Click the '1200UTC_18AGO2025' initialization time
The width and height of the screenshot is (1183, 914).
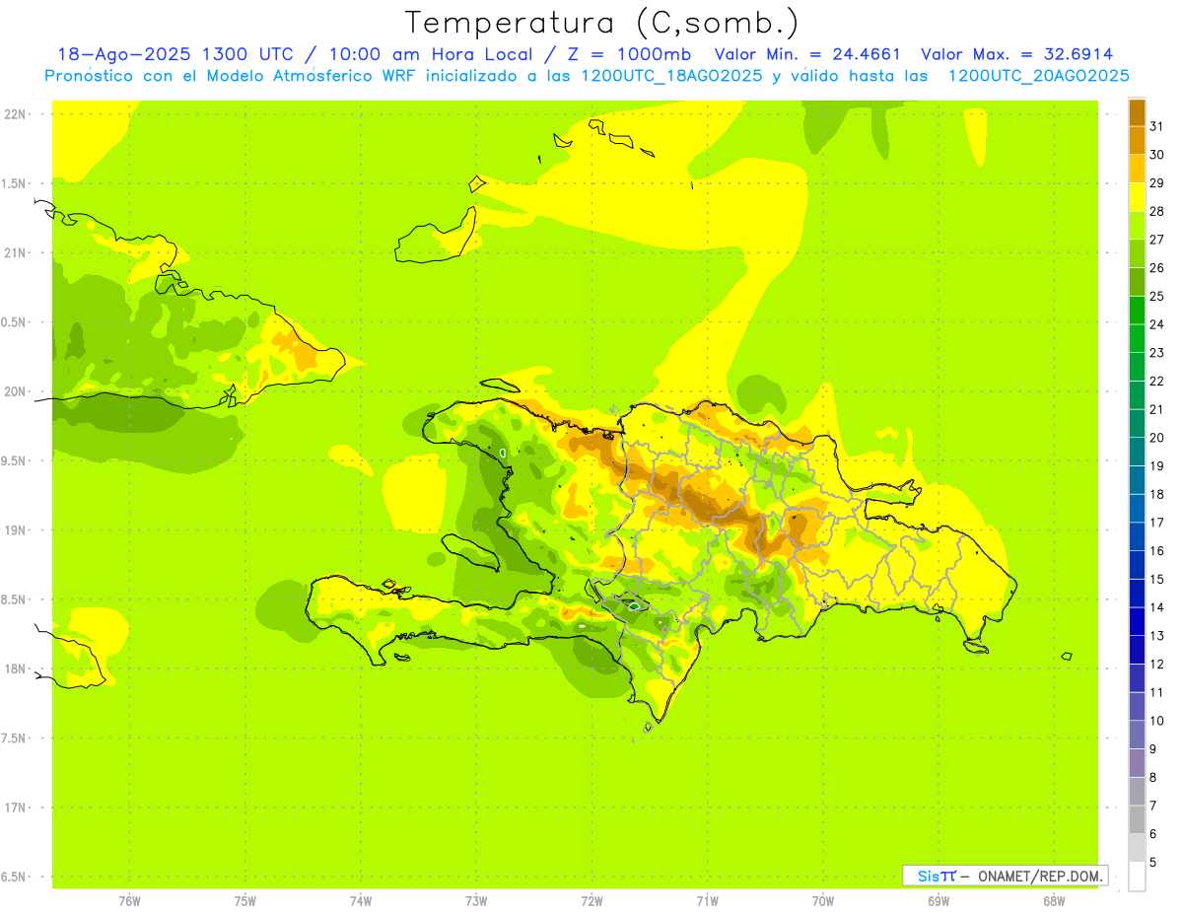[x=672, y=76]
